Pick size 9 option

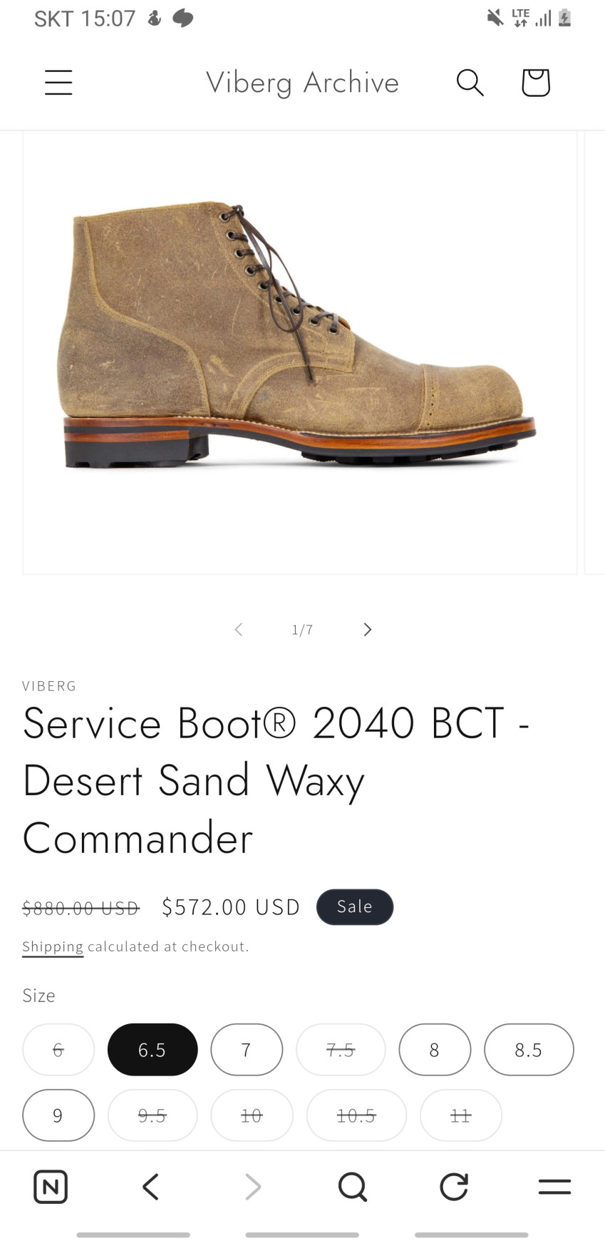[58, 1115]
